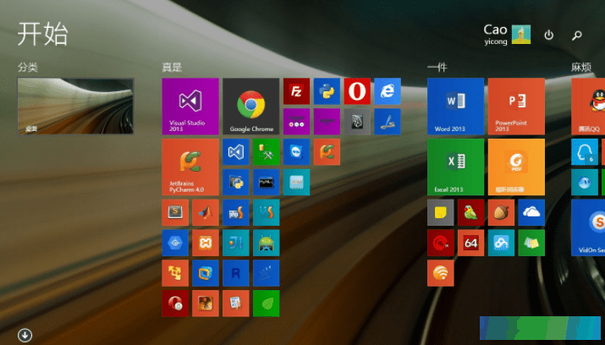Click the small blue Visual Studio tile
Image resolution: width=605 pixels, height=345 pixels.
(x=236, y=152)
